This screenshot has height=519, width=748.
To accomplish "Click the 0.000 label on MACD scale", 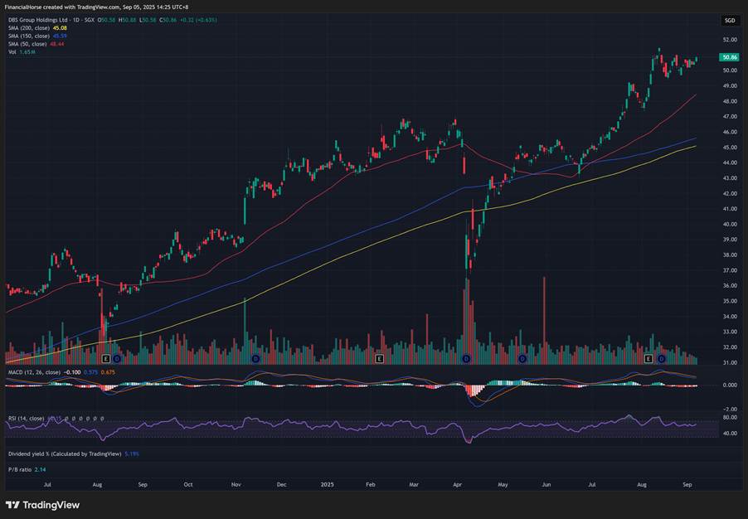I will pyautogui.click(x=730, y=385).
